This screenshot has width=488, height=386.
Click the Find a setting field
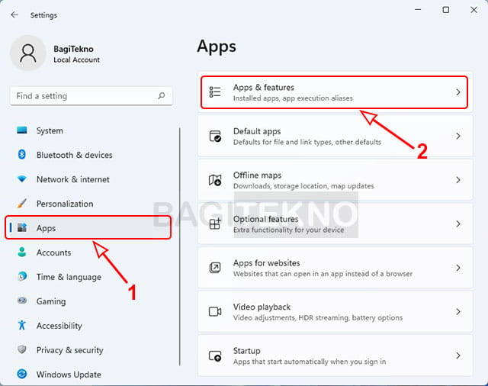coord(91,96)
